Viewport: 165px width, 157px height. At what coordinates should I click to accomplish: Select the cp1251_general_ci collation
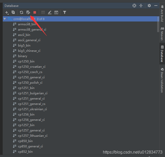[31, 99]
